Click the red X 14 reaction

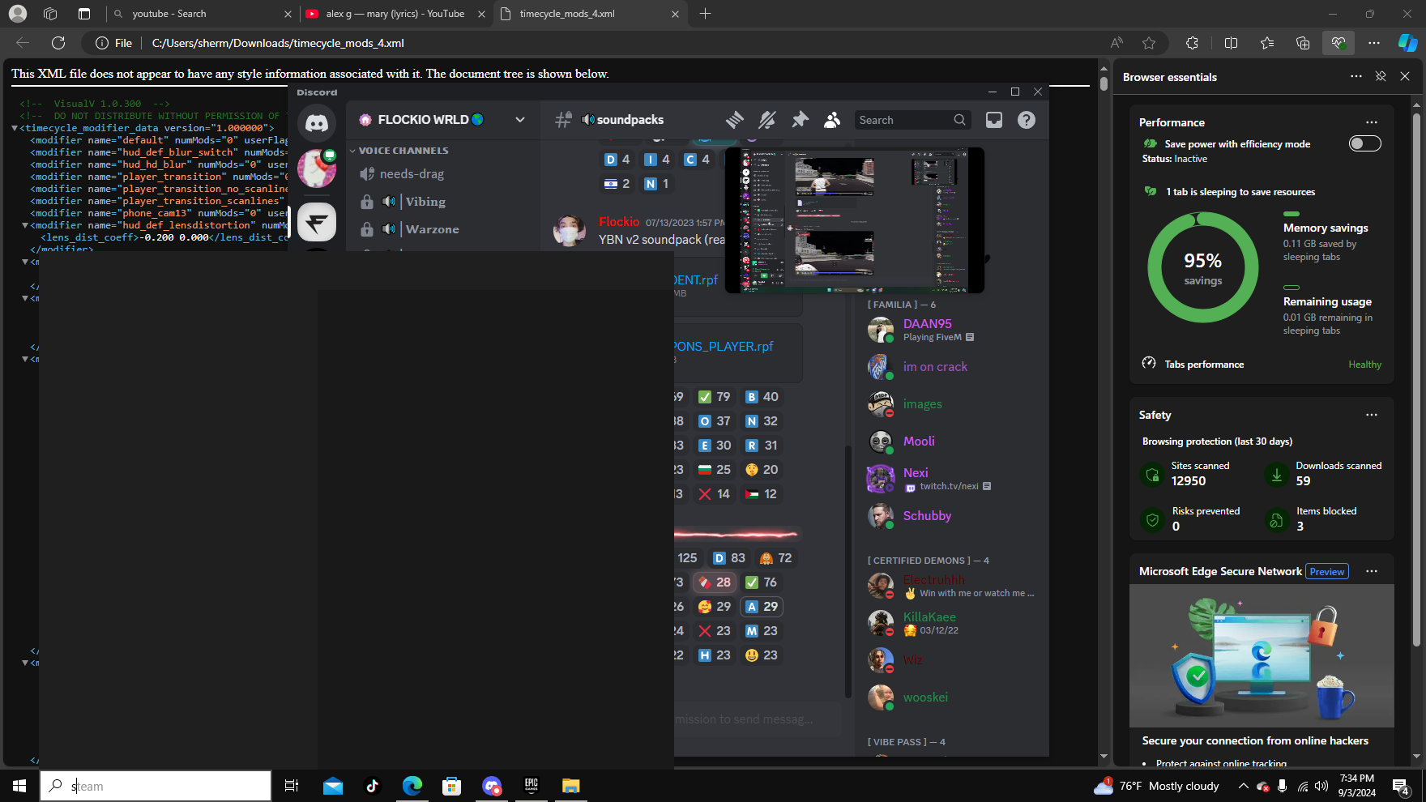click(x=715, y=494)
